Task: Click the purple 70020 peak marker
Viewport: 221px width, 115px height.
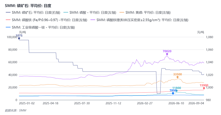Action: pyautogui.click(x=167, y=54)
